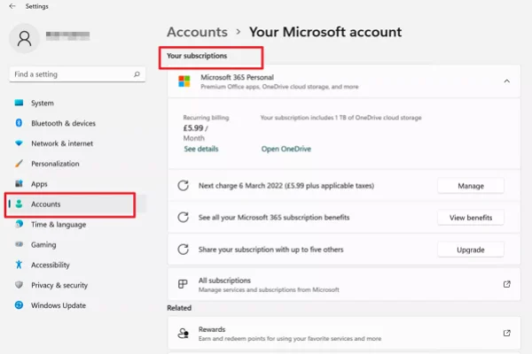Click Upgrade to share subscription
Screen dimensions: 532x354
(x=470, y=250)
